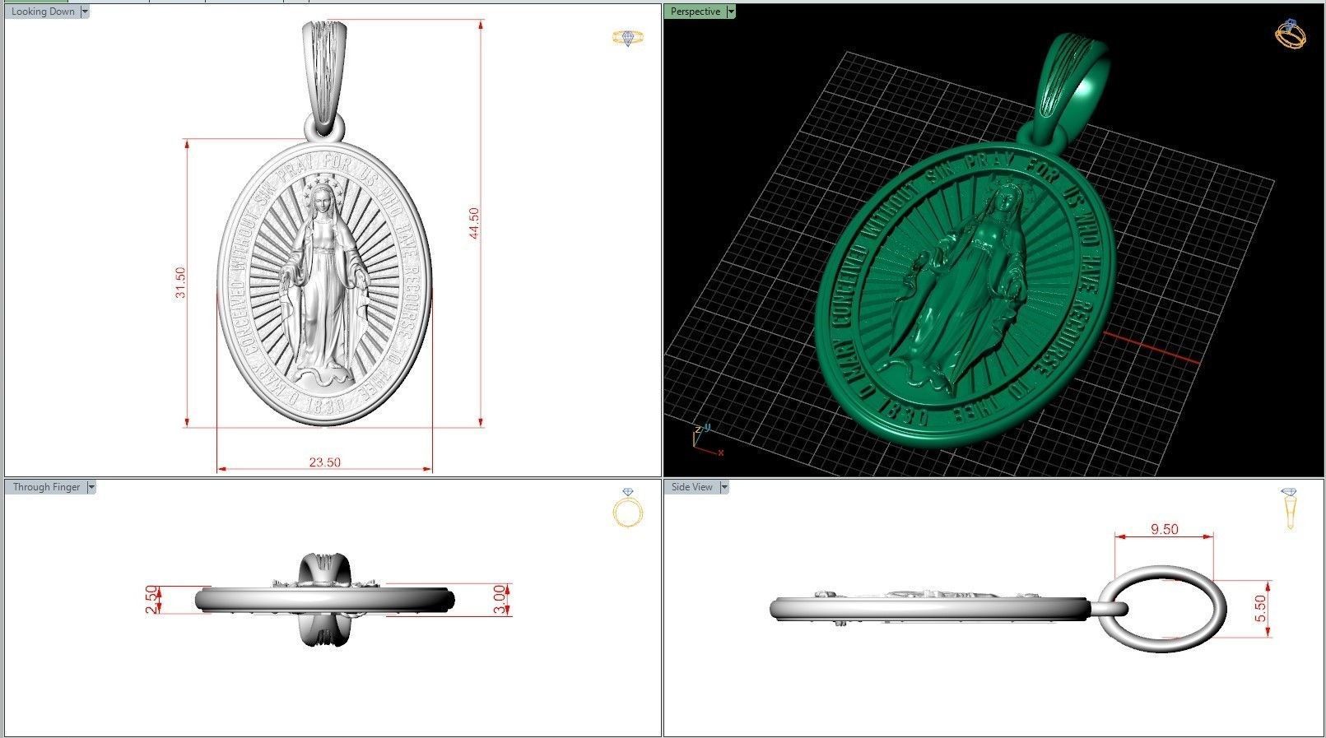This screenshot has height=738, width=1326.
Task: Open the Looking Down viewport label menu
Action: (43, 12)
